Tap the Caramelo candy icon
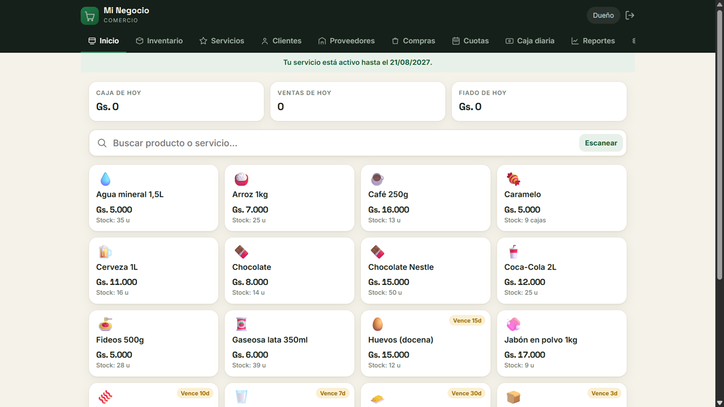Viewport: 724px width, 407px height. [513, 179]
